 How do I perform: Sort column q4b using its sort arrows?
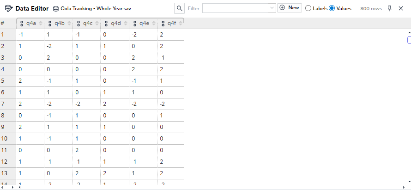pos(68,24)
